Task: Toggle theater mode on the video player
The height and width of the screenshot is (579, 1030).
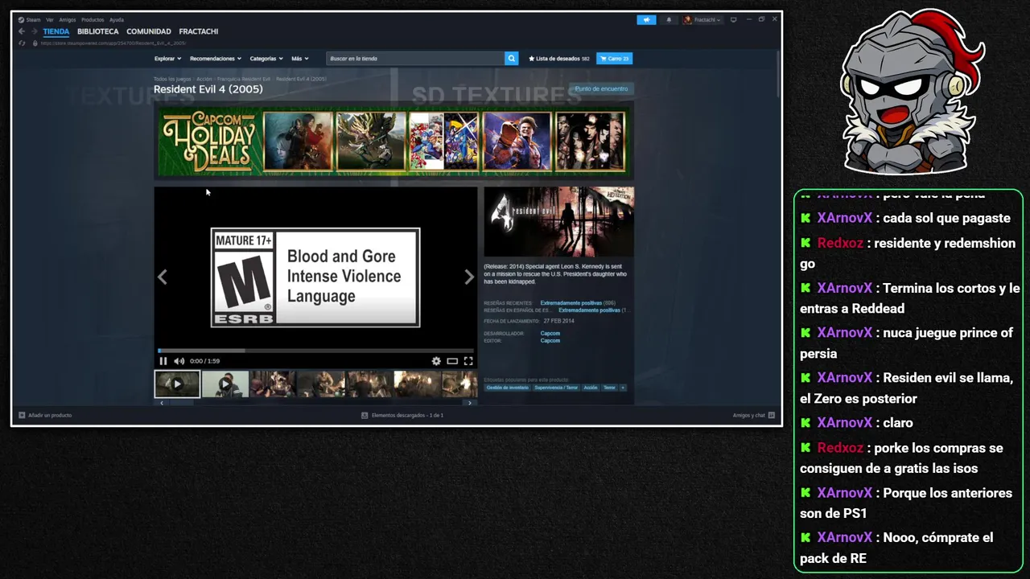Action: click(x=452, y=361)
